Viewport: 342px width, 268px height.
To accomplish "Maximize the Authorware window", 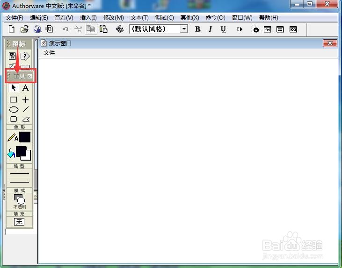I will [310, 4].
